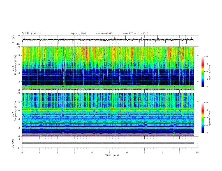
Task: Click the time axis "10" tick label
Action: tap(197, 153)
